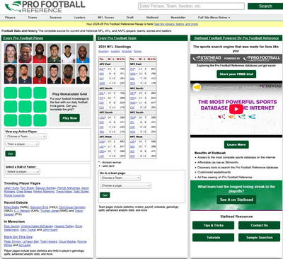Open the MIA team link in AFC East

tap(101, 74)
